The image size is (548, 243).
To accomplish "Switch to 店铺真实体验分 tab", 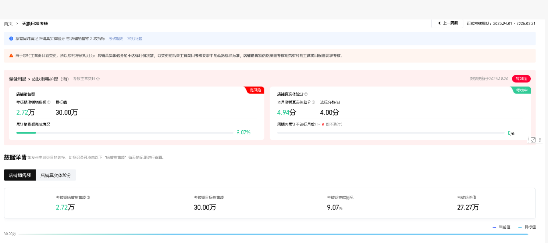I will coord(56,175).
